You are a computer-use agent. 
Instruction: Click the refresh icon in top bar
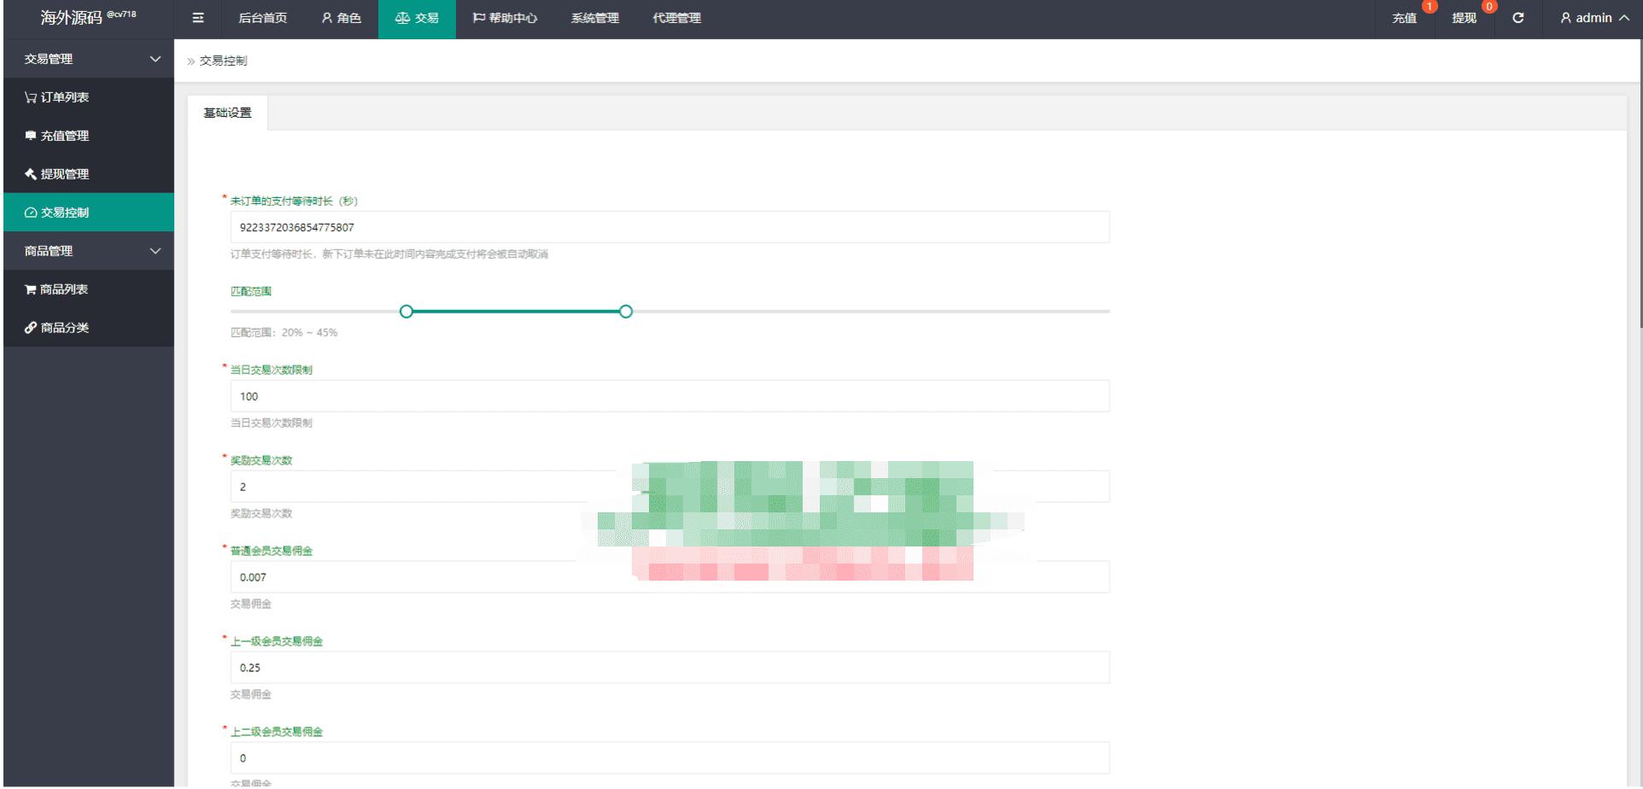pyautogui.click(x=1517, y=18)
